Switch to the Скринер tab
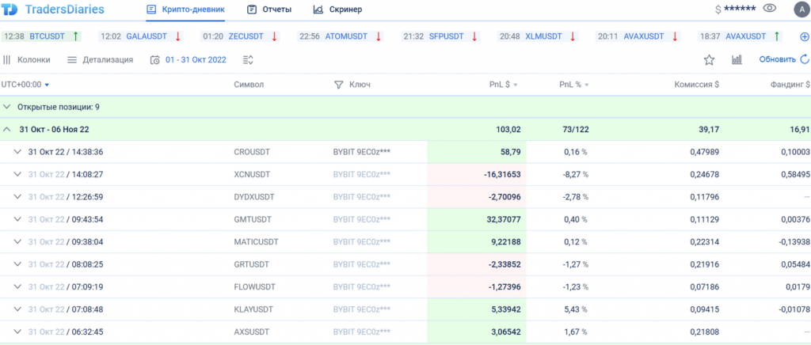This screenshot has width=811, height=345. click(x=337, y=9)
